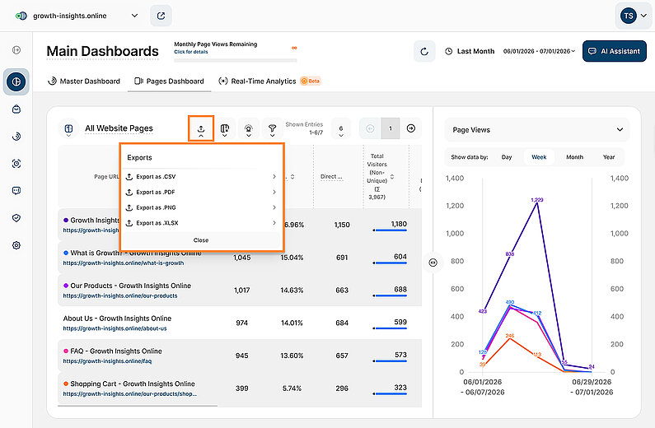Click the infinity page views icon
Image resolution: width=655 pixels, height=428 pixels.
pyautogui.click(x=294, y=48)
